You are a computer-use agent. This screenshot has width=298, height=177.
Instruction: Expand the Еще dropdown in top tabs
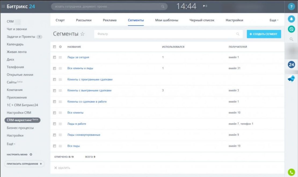pos(274,20)
